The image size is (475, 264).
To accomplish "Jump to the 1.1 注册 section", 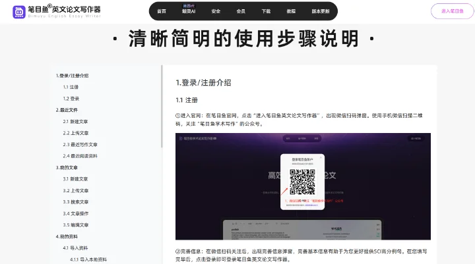I will tap(71, 87).
